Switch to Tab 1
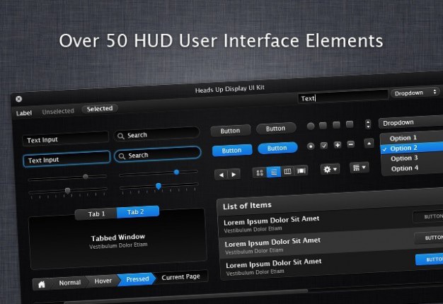Viewport: 443px width, 304px height. pos(96,214)
